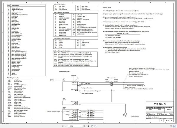Viewport: 177px width, 128px height.
Task: Click 'Device option code' diagram label
Action: click(x=64, y=72)
